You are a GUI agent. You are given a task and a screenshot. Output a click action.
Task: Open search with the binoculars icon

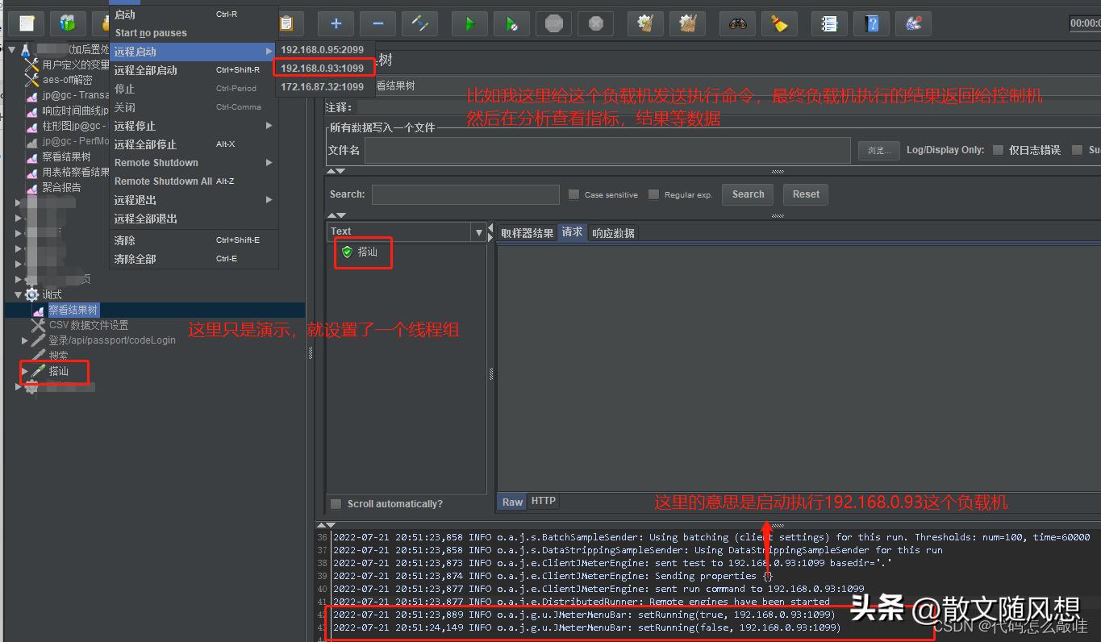(736, 23)
